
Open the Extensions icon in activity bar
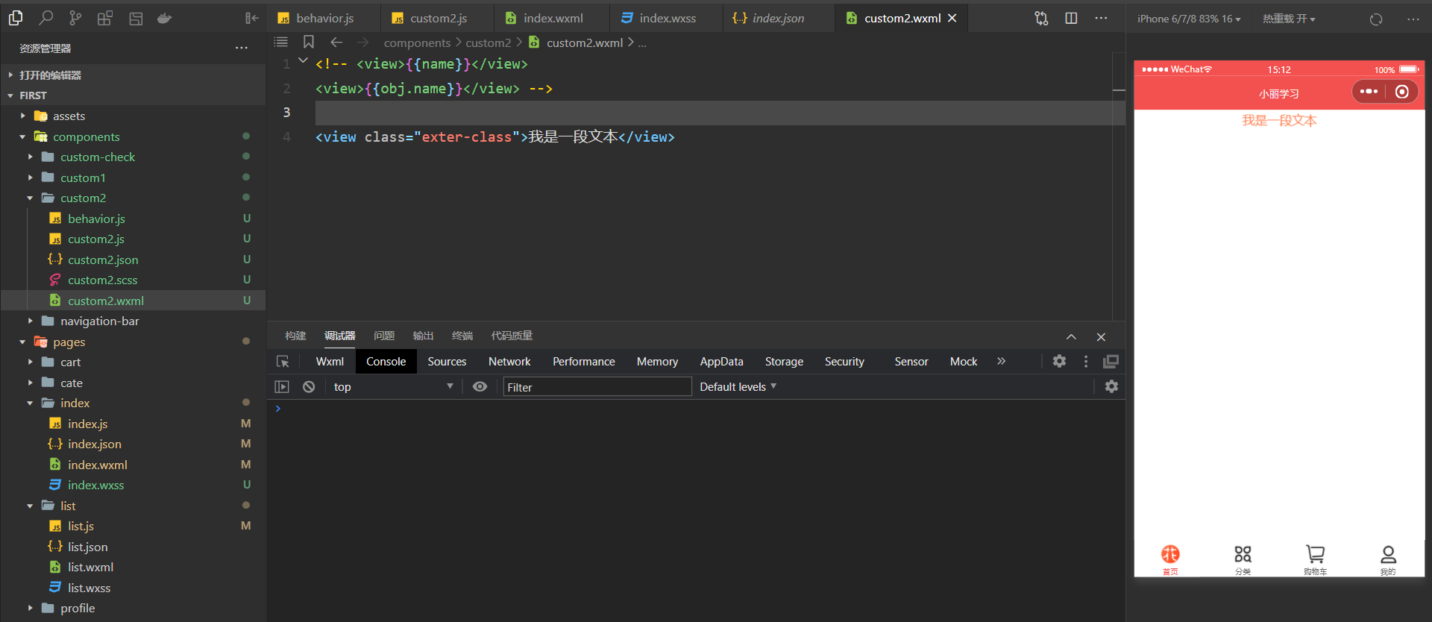click(x=105, y=18)
